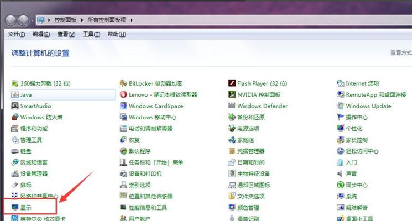Click the 电话和调制解调器 icon
Image resolution: width=412 pixels, height=221 pixels.
click(123, 129)
